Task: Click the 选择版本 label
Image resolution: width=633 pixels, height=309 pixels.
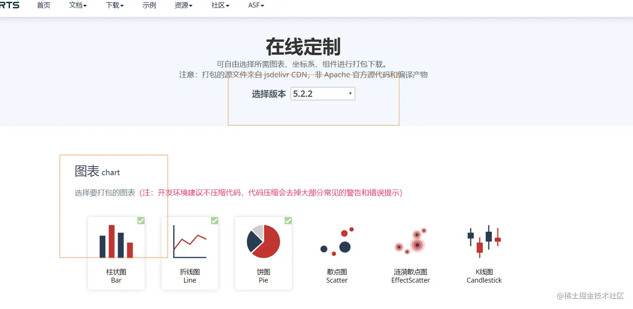Action: [x=269, y=94]
